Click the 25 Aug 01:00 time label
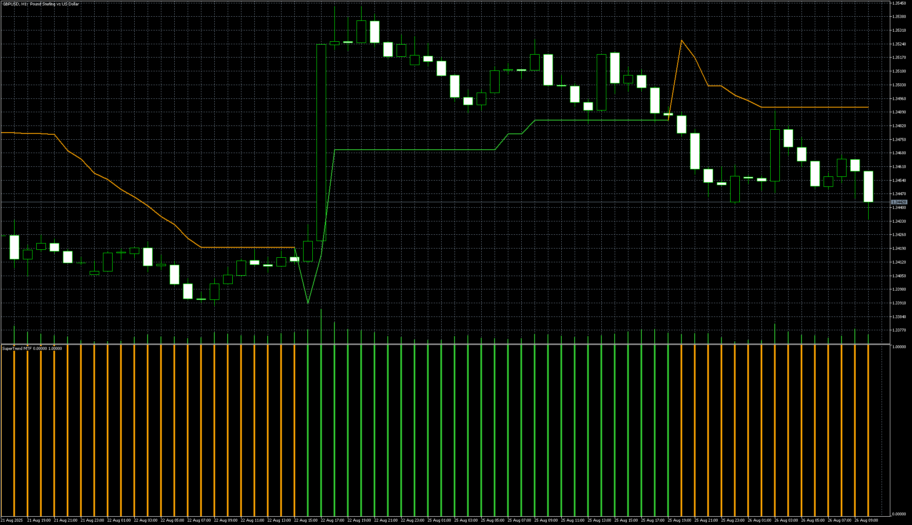This screenshot has width=912, height=525. click(440, 520)
